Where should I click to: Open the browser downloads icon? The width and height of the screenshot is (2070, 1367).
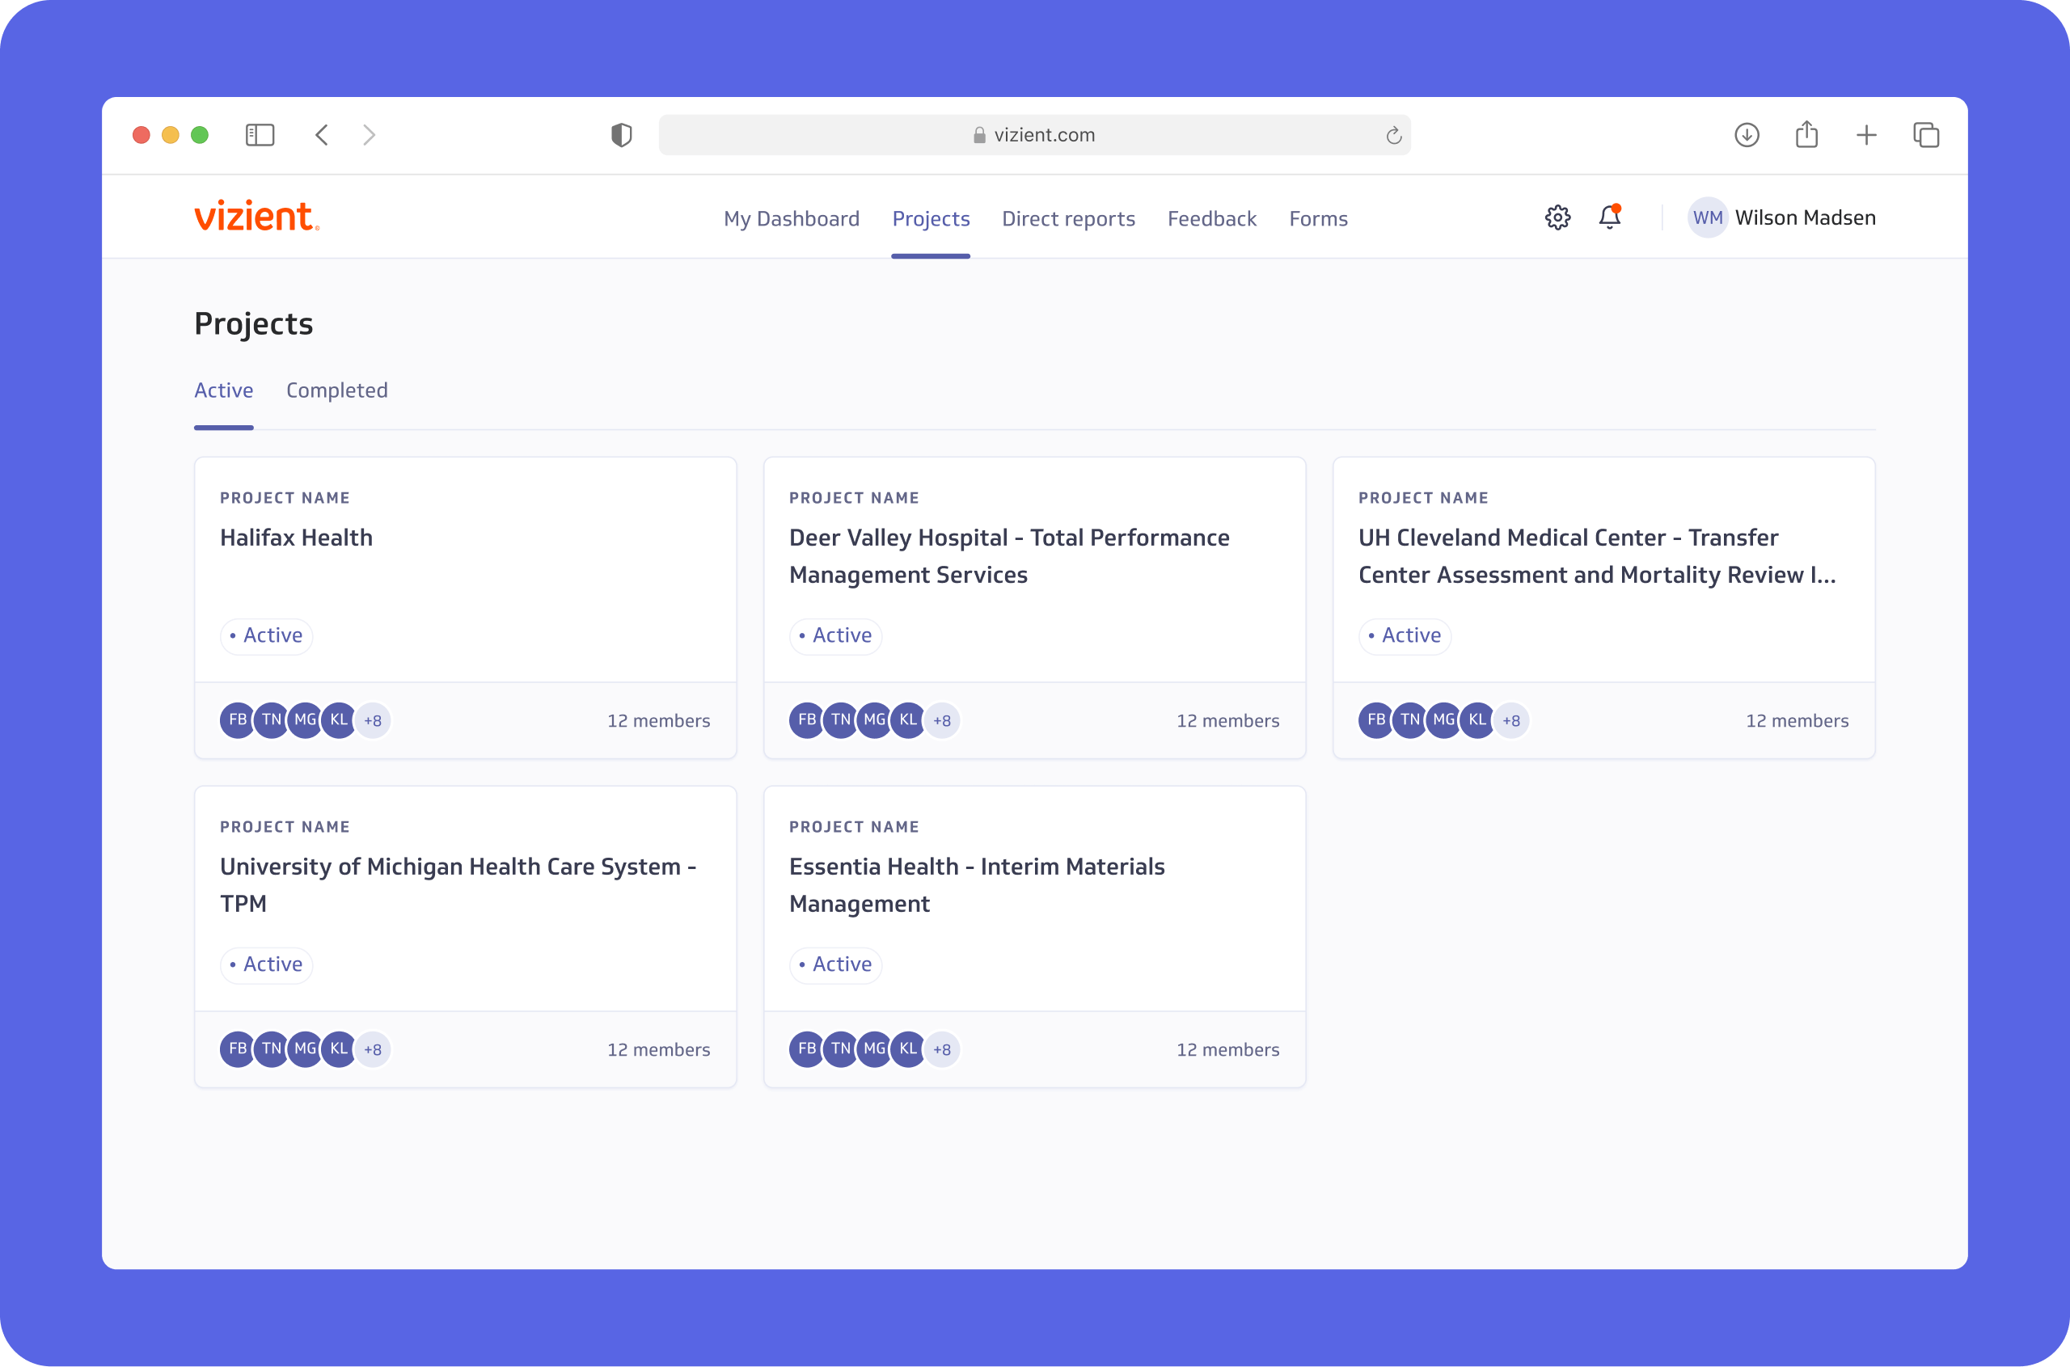tap(1747, 135)
